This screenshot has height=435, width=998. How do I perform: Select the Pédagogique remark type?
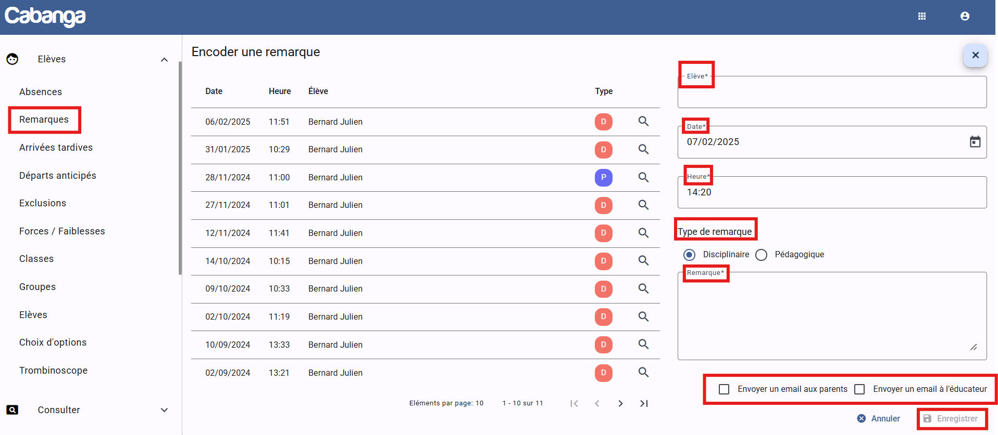pos(762,255)
